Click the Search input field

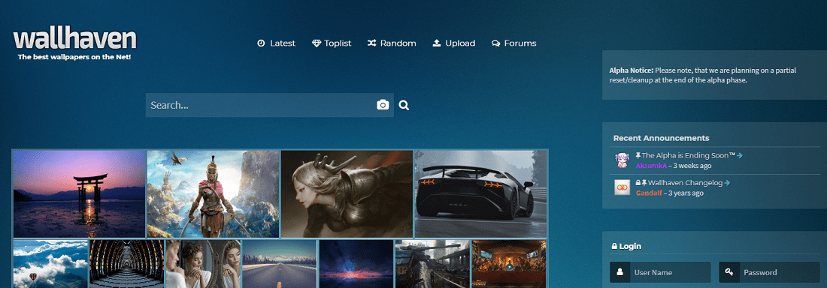pos(261,105)
